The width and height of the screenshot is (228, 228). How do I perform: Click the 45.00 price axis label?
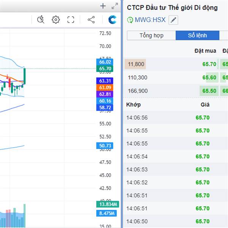(x=105, y=175)
